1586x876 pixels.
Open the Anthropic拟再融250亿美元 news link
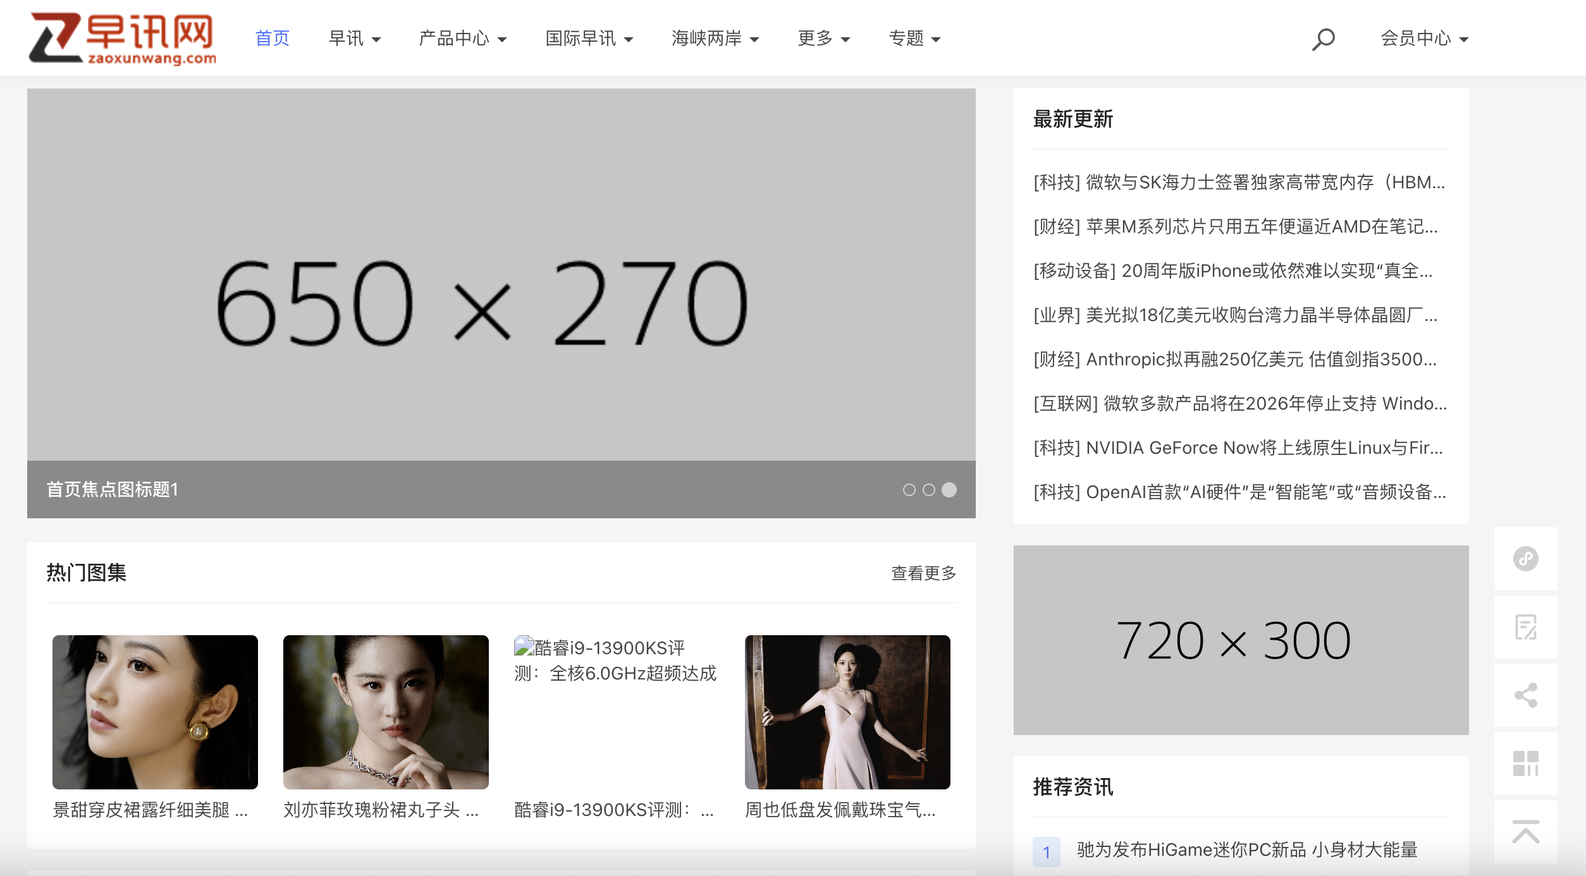tap(1234, 359)
